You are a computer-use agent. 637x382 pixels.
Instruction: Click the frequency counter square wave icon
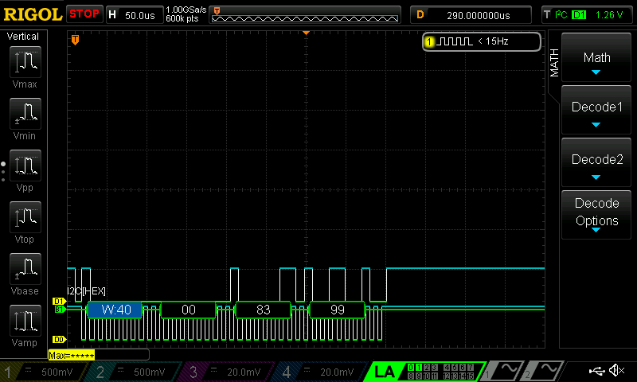pos(455,41)
